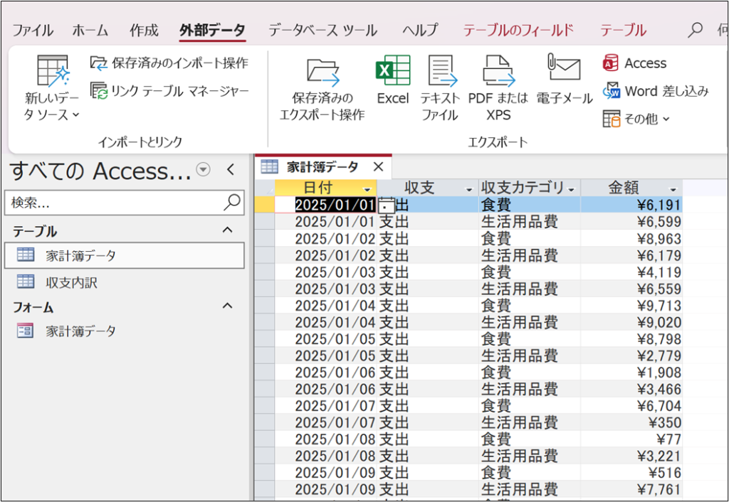Open the 日付 column filter dropdown arrow
The height and width of the screenshot is (502, 729).
[x=367, y=189]
